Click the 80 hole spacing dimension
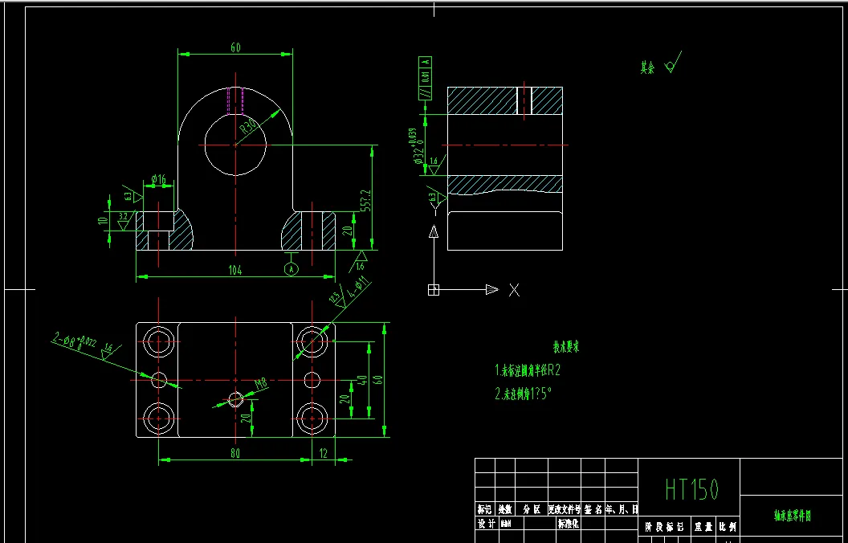The width and height of the screenshot is (848, 543). click(x=234, y=453)
